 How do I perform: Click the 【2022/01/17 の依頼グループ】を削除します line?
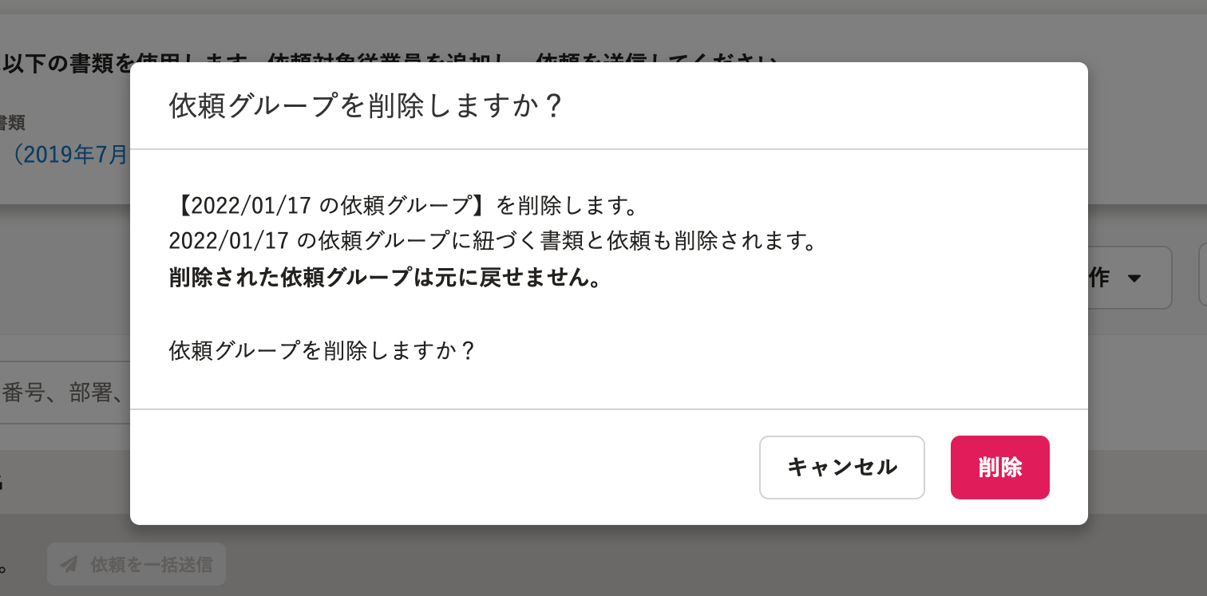tap(402, 206)
